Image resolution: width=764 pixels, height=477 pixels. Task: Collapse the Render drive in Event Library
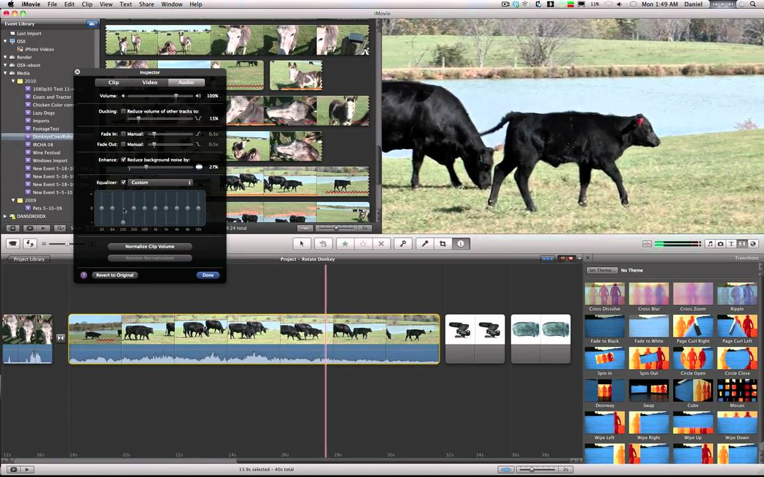(5, 58)
